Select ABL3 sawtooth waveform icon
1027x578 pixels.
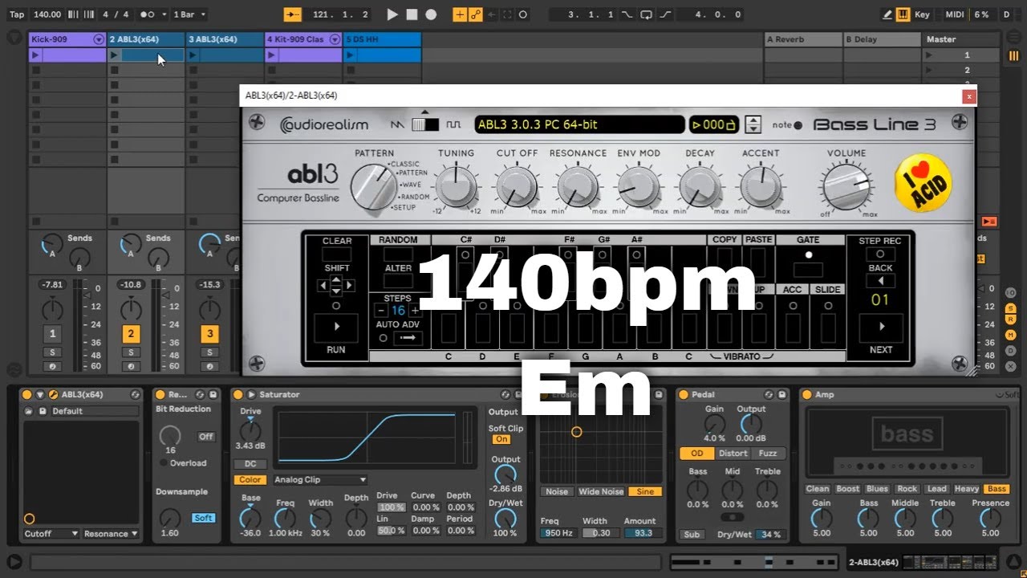click(x=398, y=124)
